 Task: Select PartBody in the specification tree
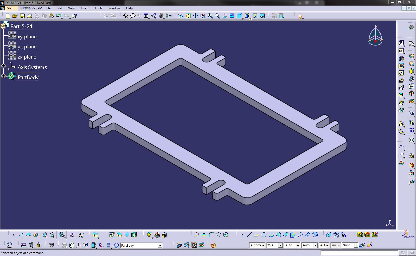pos(28,77)
